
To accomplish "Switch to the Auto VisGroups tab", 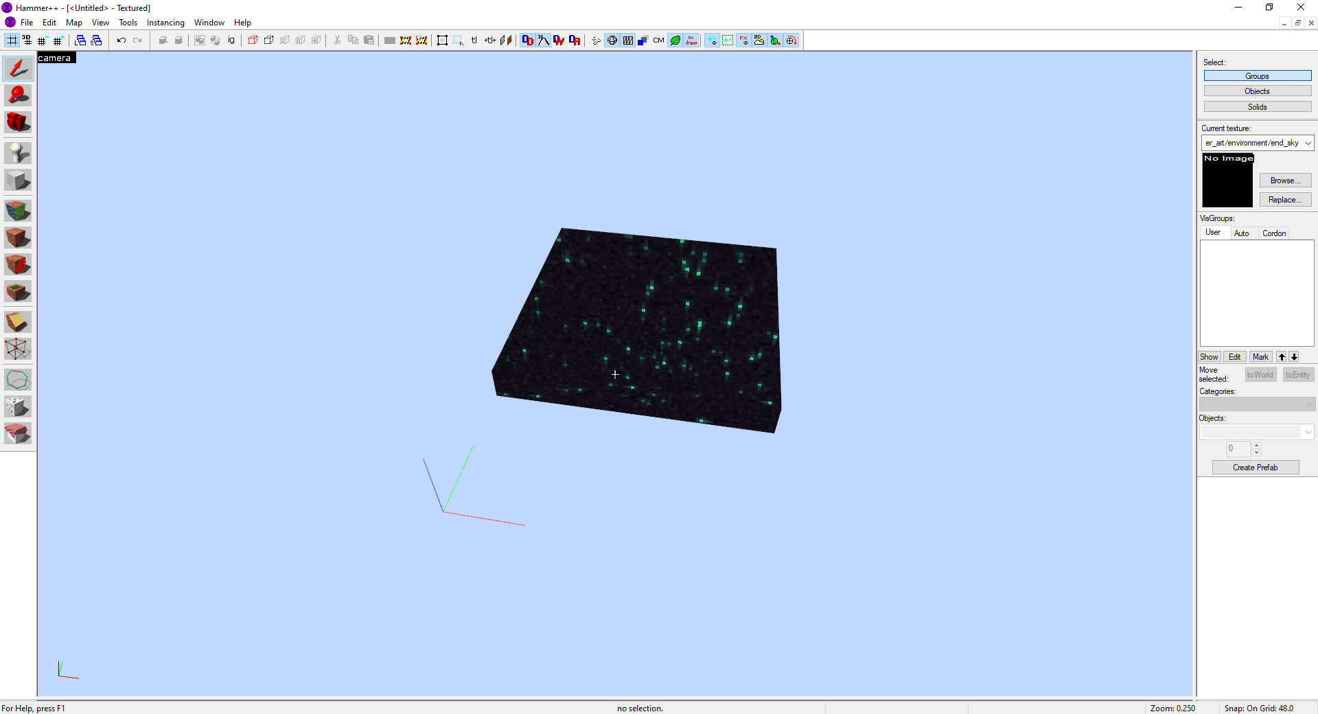I will (x=1243, y=233).
